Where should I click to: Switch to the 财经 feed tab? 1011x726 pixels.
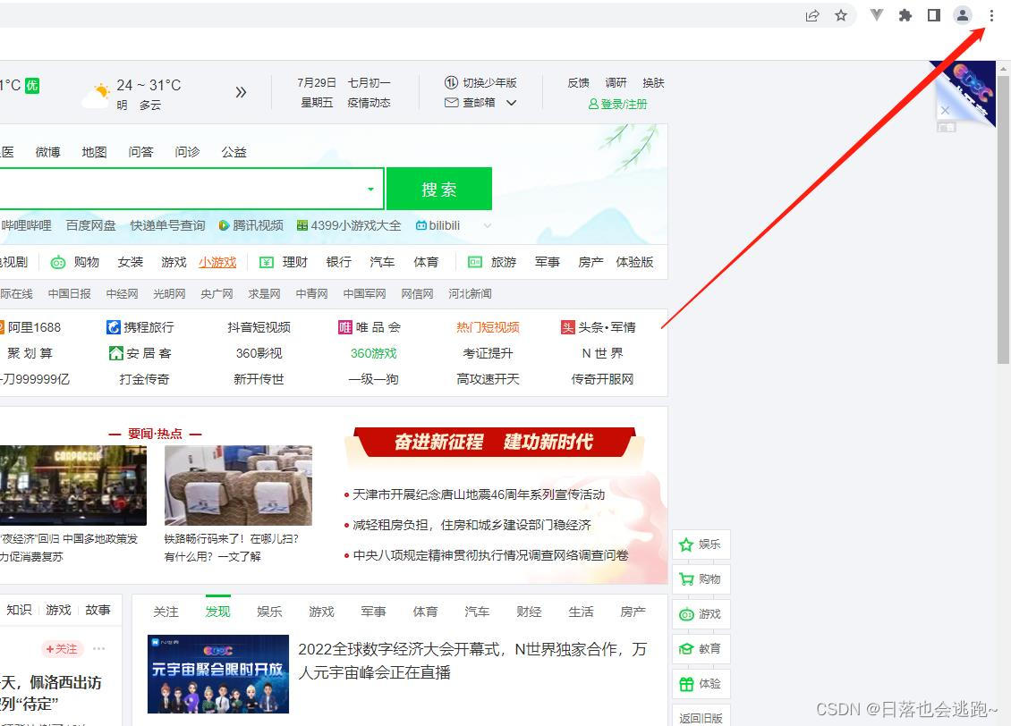pos(529,612)
